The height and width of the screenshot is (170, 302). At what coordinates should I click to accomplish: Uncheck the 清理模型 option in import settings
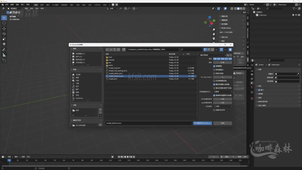pos(214,66)
